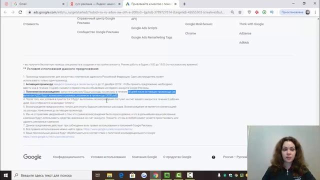Open the AdMob link
The image size is (320, 180).
pyautogui.click(x=244, y=42)
